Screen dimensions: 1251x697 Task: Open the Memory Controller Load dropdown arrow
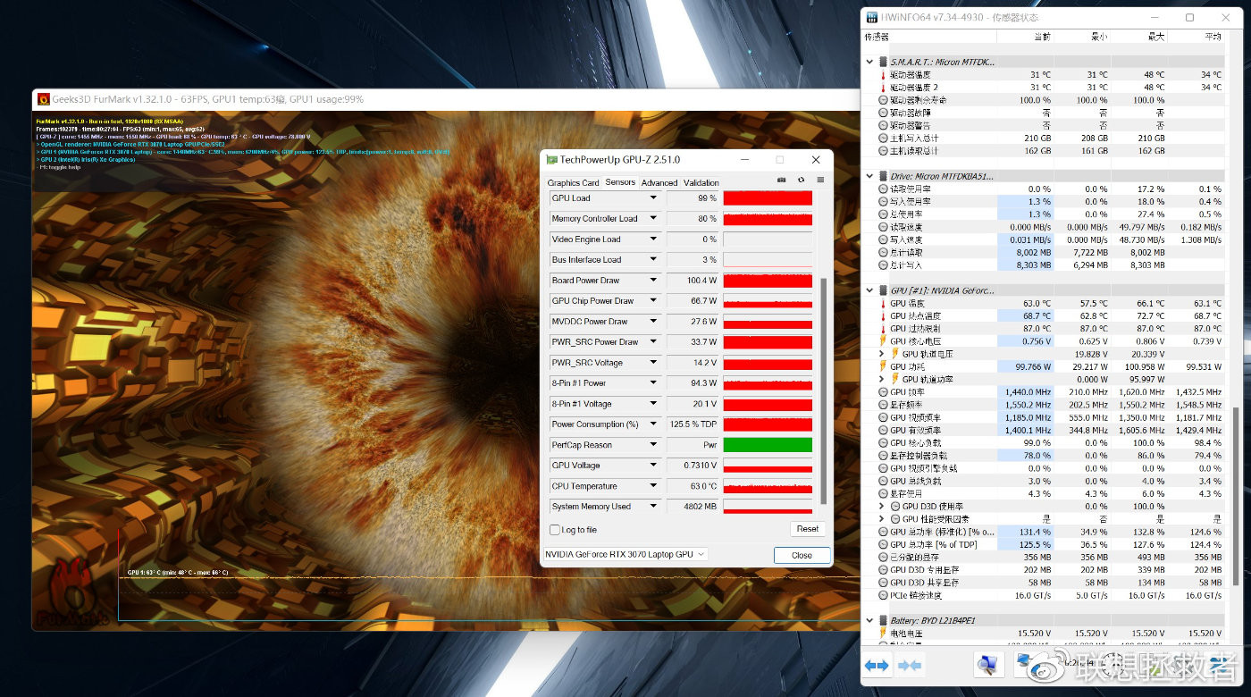pos(653,219)
